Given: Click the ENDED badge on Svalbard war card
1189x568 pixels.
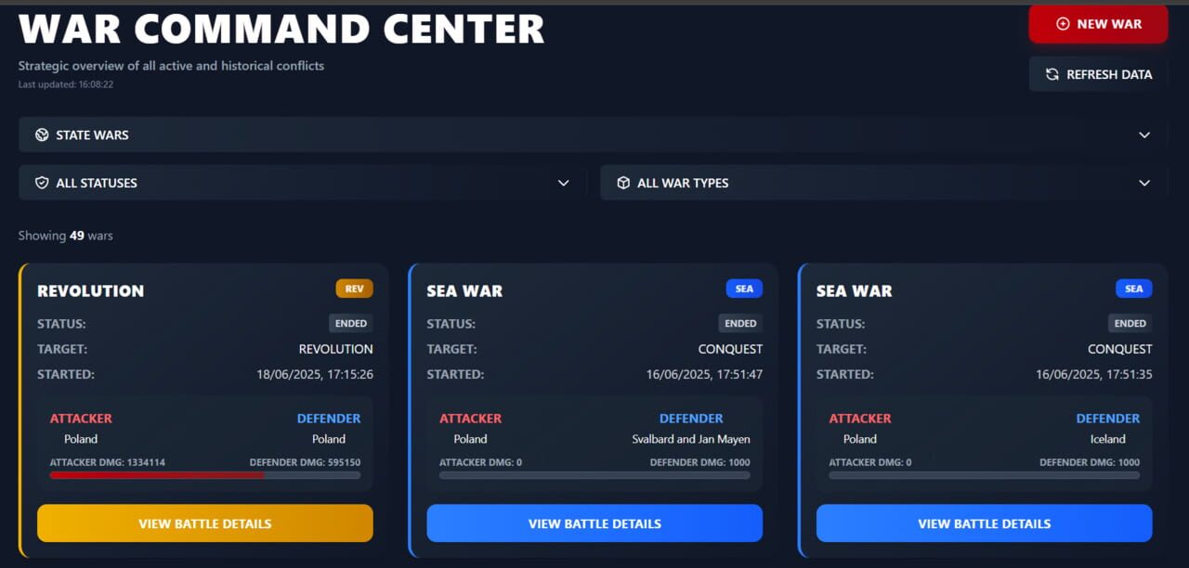Looking at the screenshot, I should pos(739,323).
